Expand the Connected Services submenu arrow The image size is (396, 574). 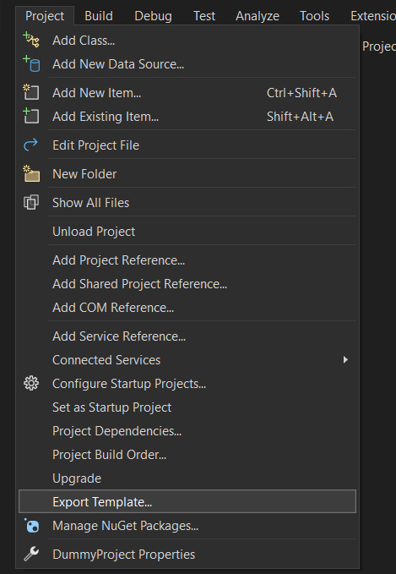pyautogui.click(x=345, y=360)
